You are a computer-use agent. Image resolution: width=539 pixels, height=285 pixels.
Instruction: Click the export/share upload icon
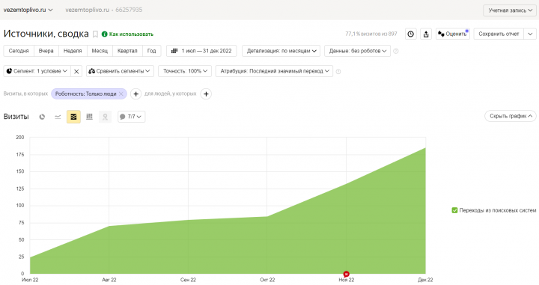click(426, 34)
